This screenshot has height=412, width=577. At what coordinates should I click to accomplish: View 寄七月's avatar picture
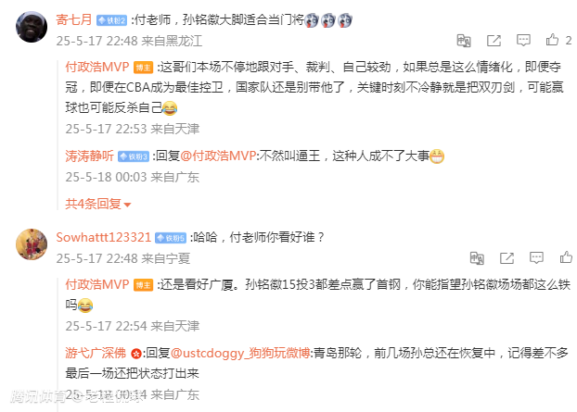coord(32,27)
